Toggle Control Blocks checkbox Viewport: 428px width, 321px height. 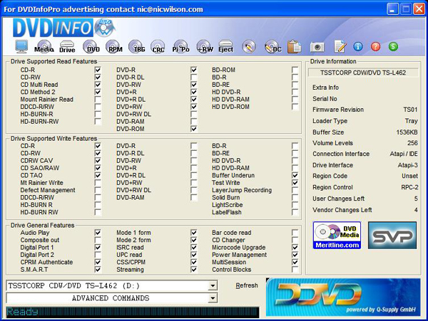tap(295, 269)
